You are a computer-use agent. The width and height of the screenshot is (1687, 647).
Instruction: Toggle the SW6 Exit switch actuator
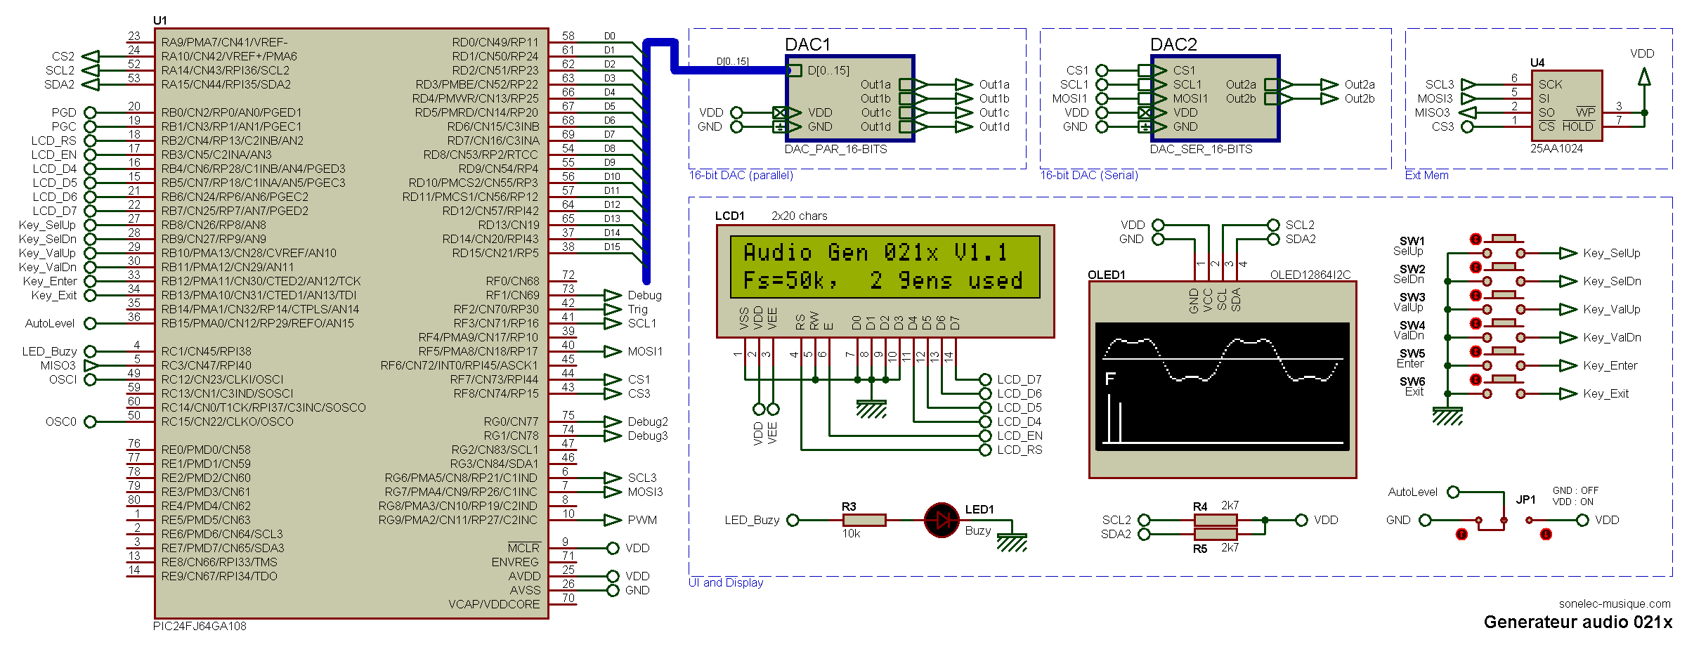(1476, 379)
